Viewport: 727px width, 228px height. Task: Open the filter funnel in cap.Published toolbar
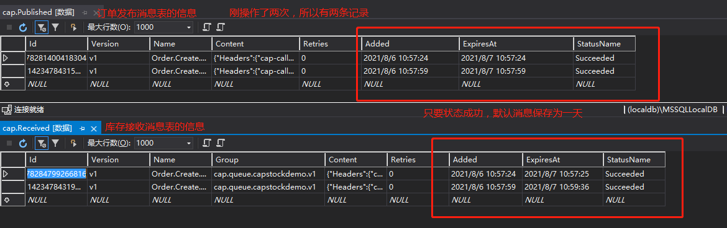point(55,28)
